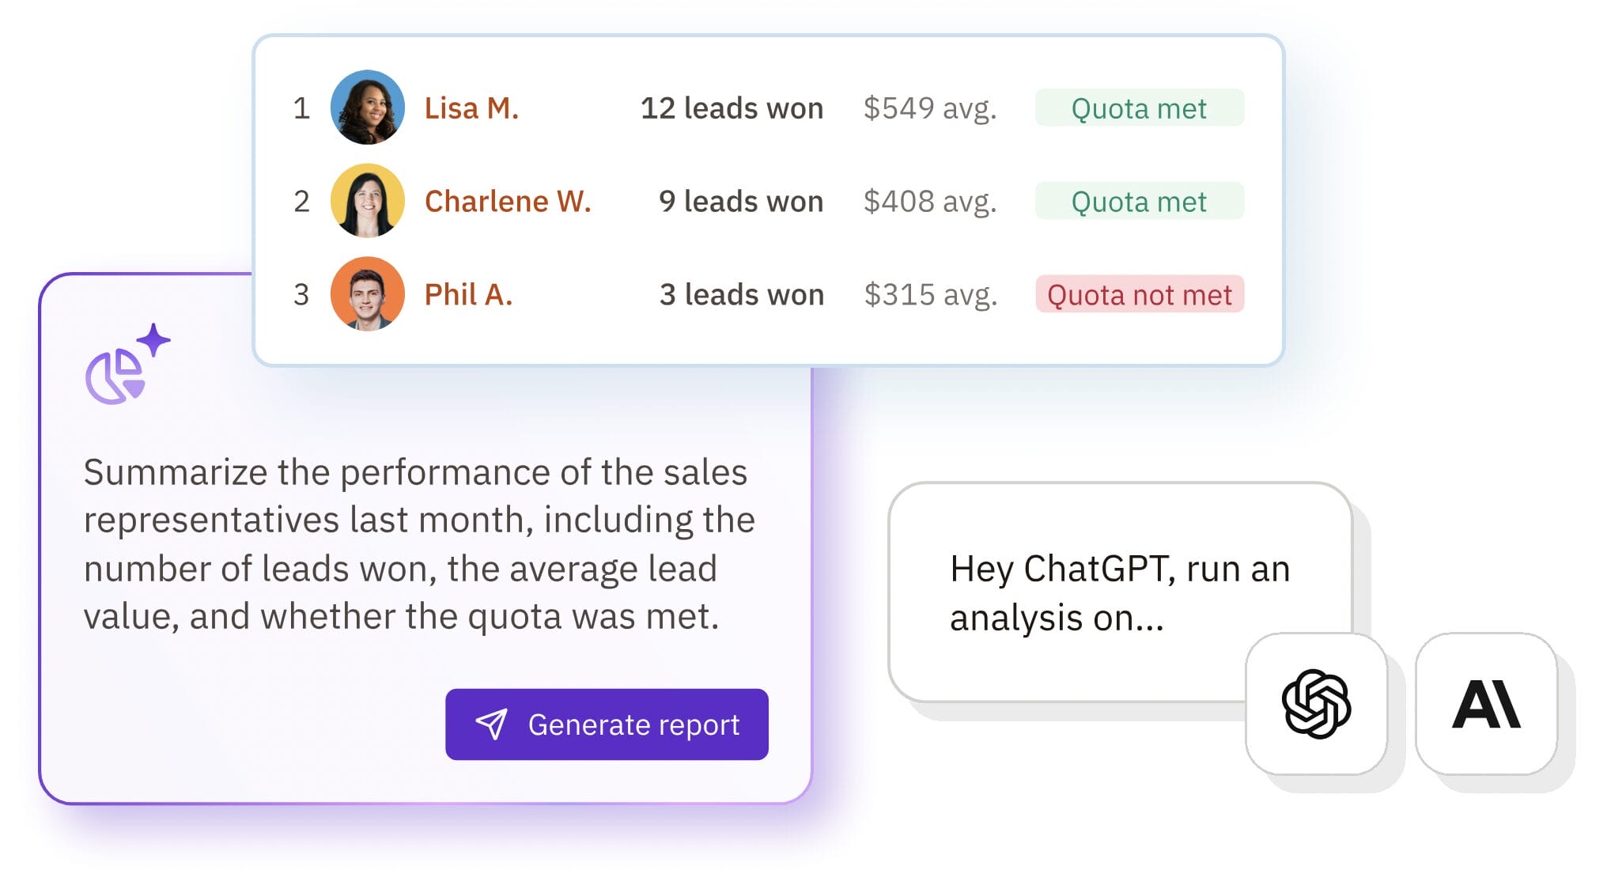The image size is (1607, 870).
Task: Click the Hey ChatGPT message bubble
Action: pos(1119,593)
